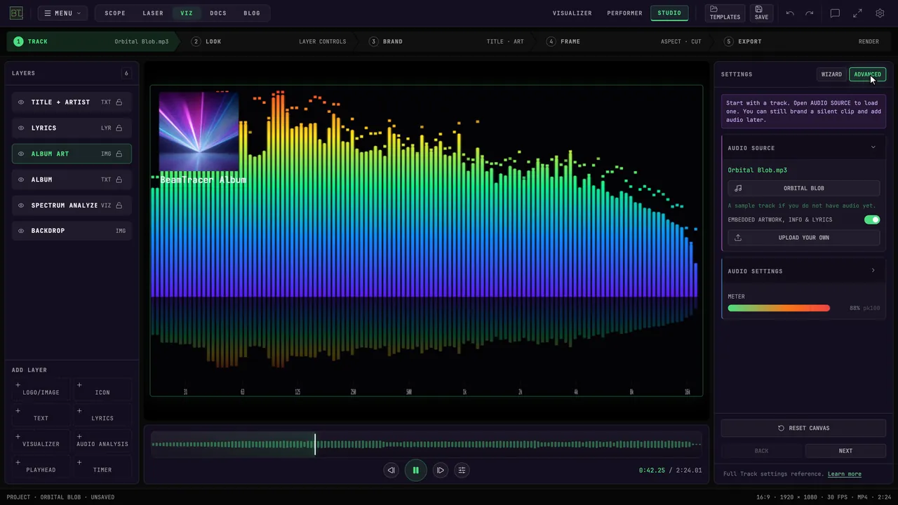The width and height of the screenshot is (898, 505).
Task: Switch settings to Wizard mode
Action: 831,74
